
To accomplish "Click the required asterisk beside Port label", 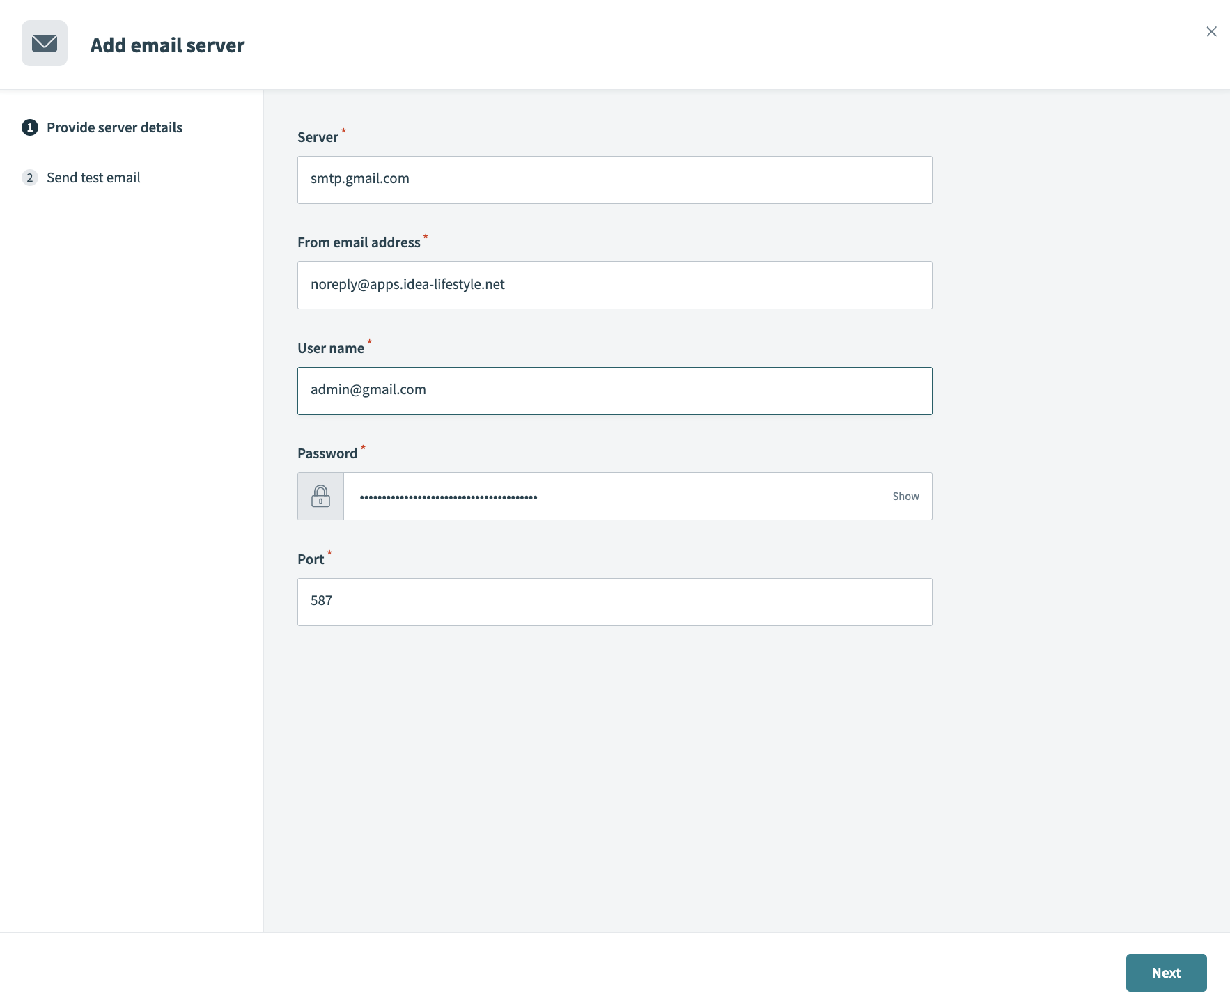I will coord(329,554).
